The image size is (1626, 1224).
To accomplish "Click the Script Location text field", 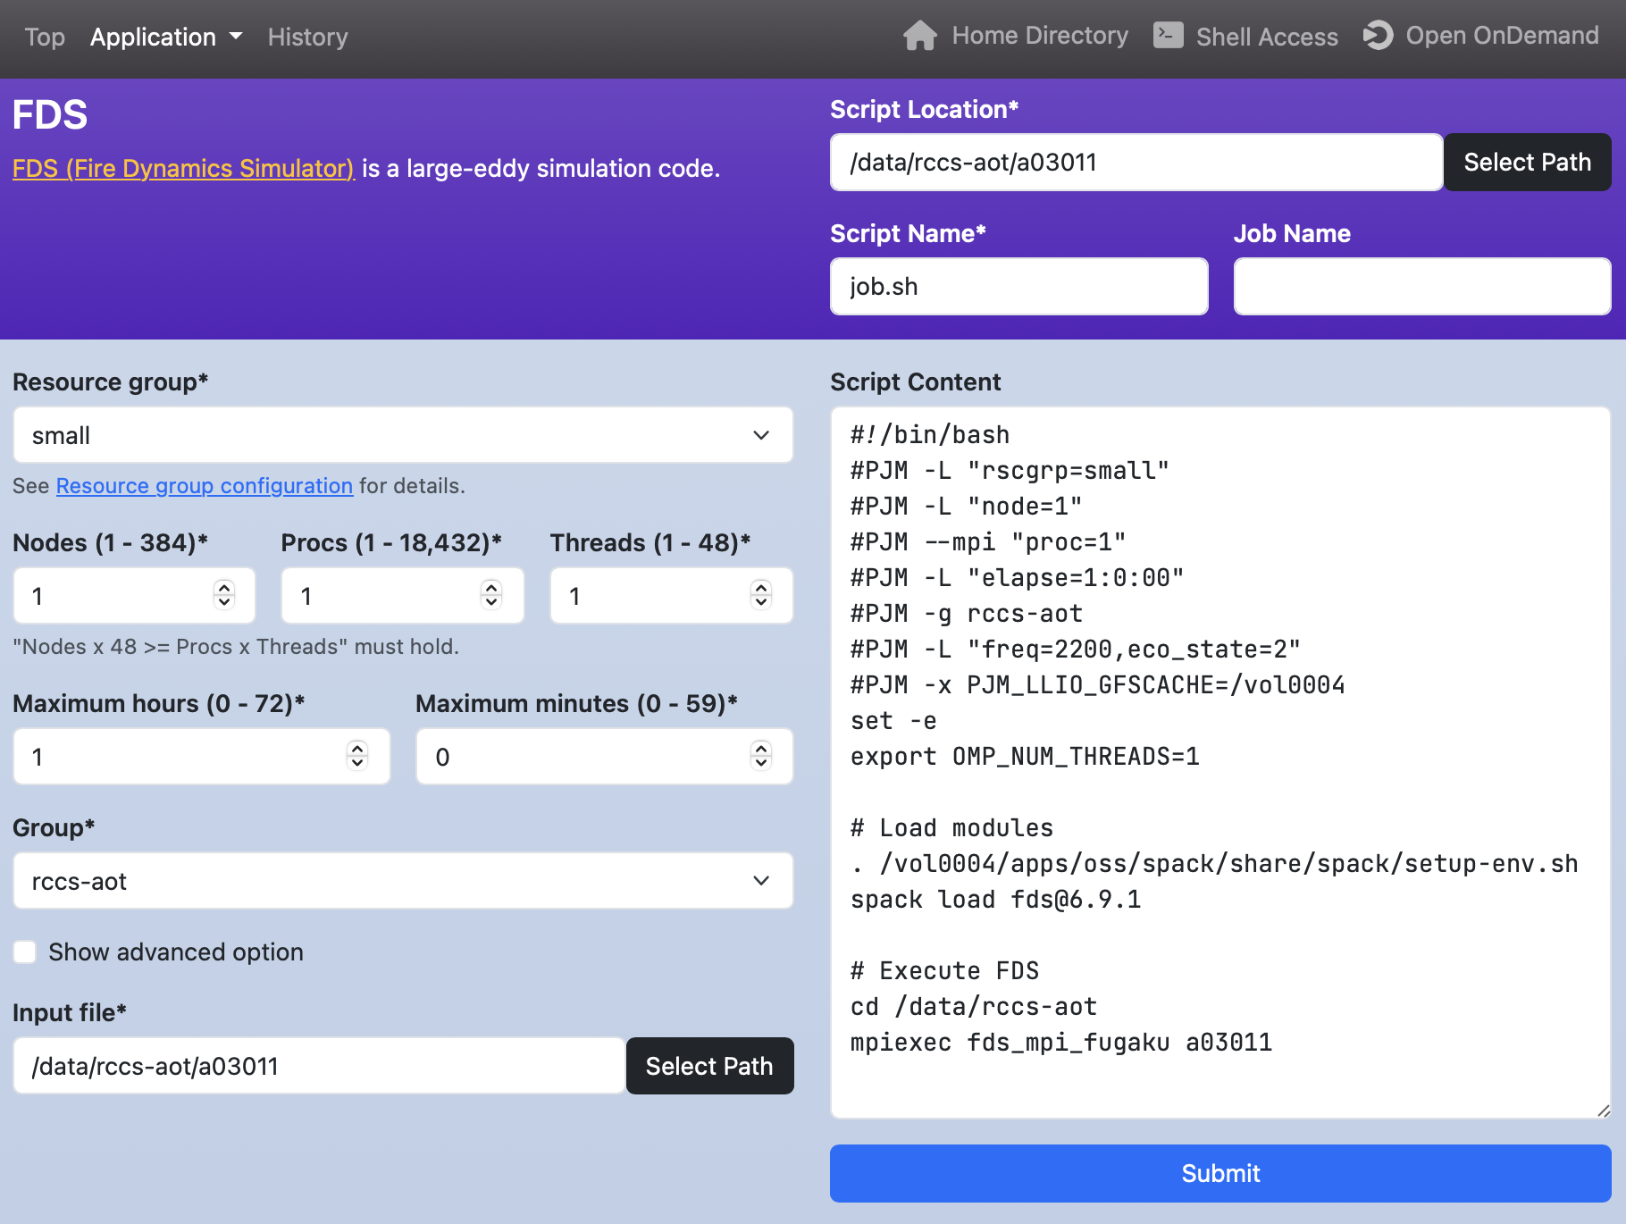I will pos(1136,163).
